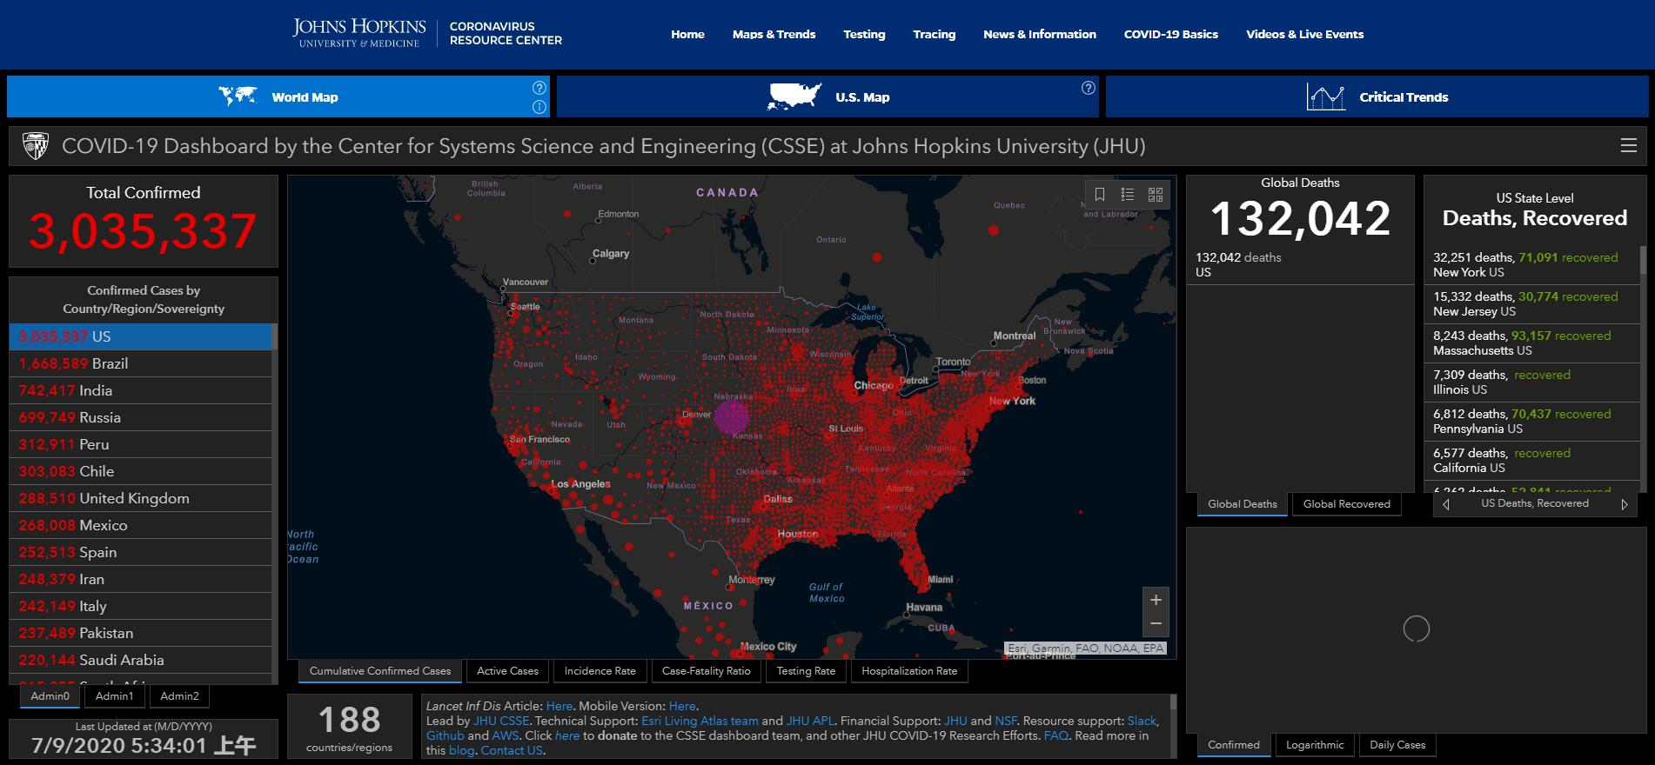
Task: Open map bookmarks
Action: point(1100,194)
